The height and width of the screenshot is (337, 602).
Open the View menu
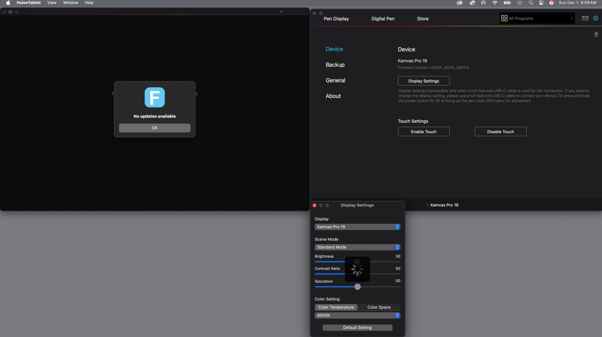pos(52,3)
